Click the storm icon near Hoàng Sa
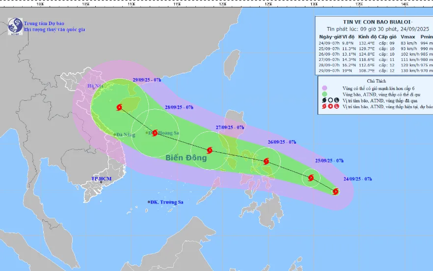433x271 pixels. click(x=155, y=132)
